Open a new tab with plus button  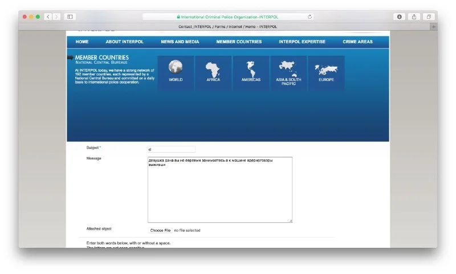coord(433,27)
